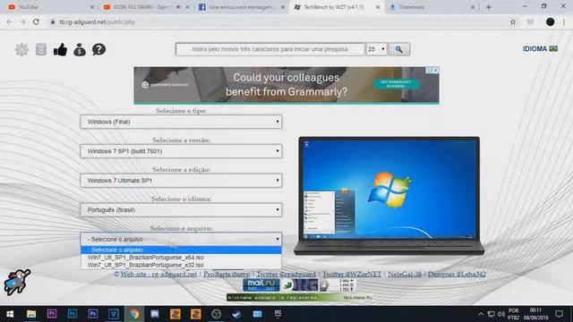The image size is (573, 322).
Task: Click into the search text field
Action: pyautogui.click(x=270, y=49)
